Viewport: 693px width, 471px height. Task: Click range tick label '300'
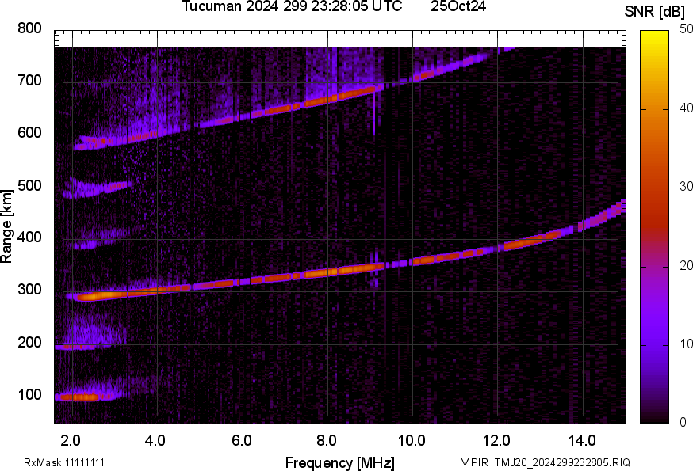tap(29, 290)
